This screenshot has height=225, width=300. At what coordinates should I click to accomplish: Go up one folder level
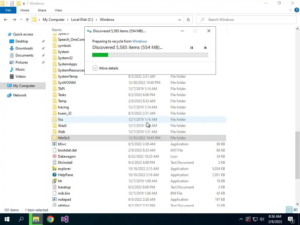[x=27, y=20]
